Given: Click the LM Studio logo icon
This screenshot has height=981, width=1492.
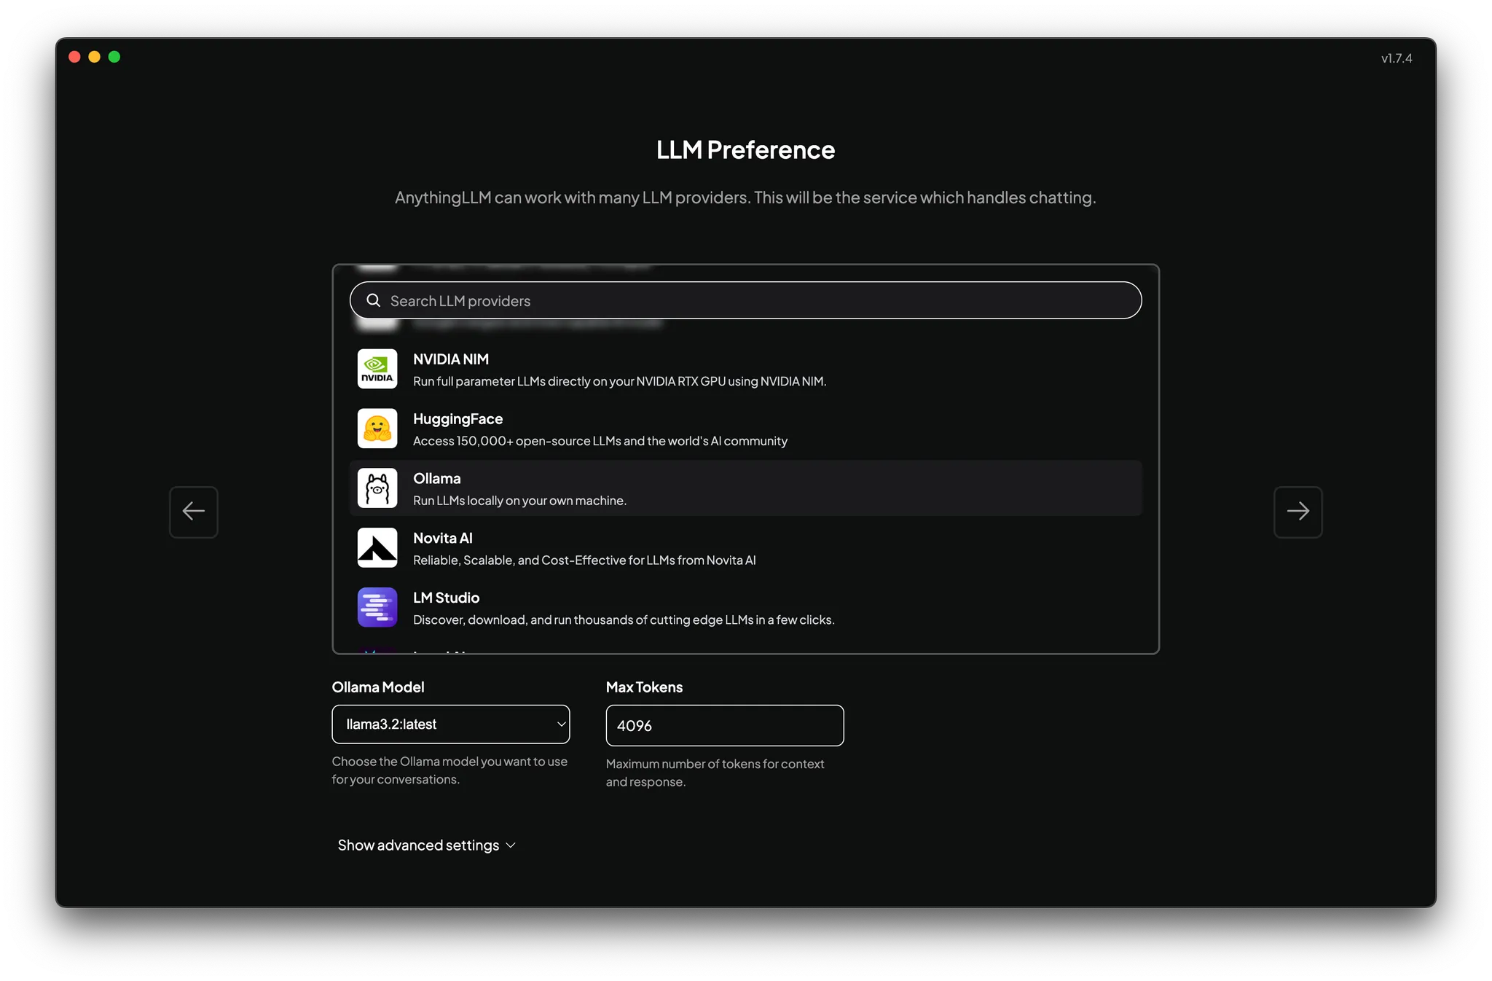Looking at the screenshot, I should (x=377, y=607).
